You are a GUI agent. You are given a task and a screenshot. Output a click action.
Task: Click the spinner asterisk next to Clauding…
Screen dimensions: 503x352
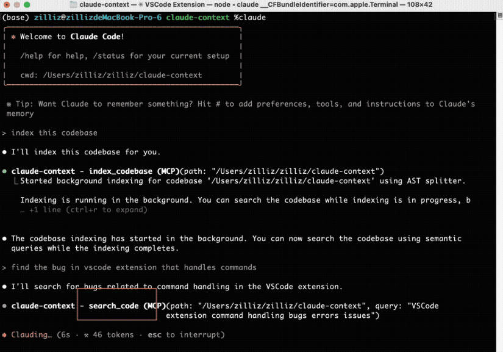(x=5, y=335)
